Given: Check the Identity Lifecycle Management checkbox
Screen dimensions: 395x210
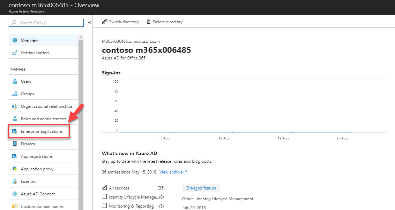Looking at the screenshot, I should point(104,196).
